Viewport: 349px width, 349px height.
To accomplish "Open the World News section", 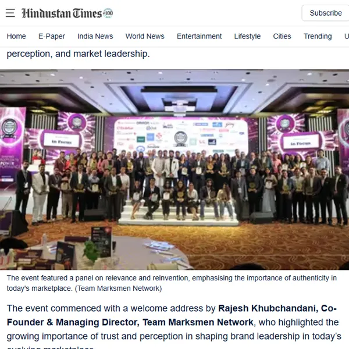I will point(145,36).
